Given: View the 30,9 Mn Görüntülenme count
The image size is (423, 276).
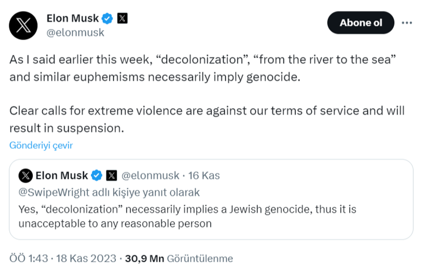Looking at the screenshot, I should point(179,258).
